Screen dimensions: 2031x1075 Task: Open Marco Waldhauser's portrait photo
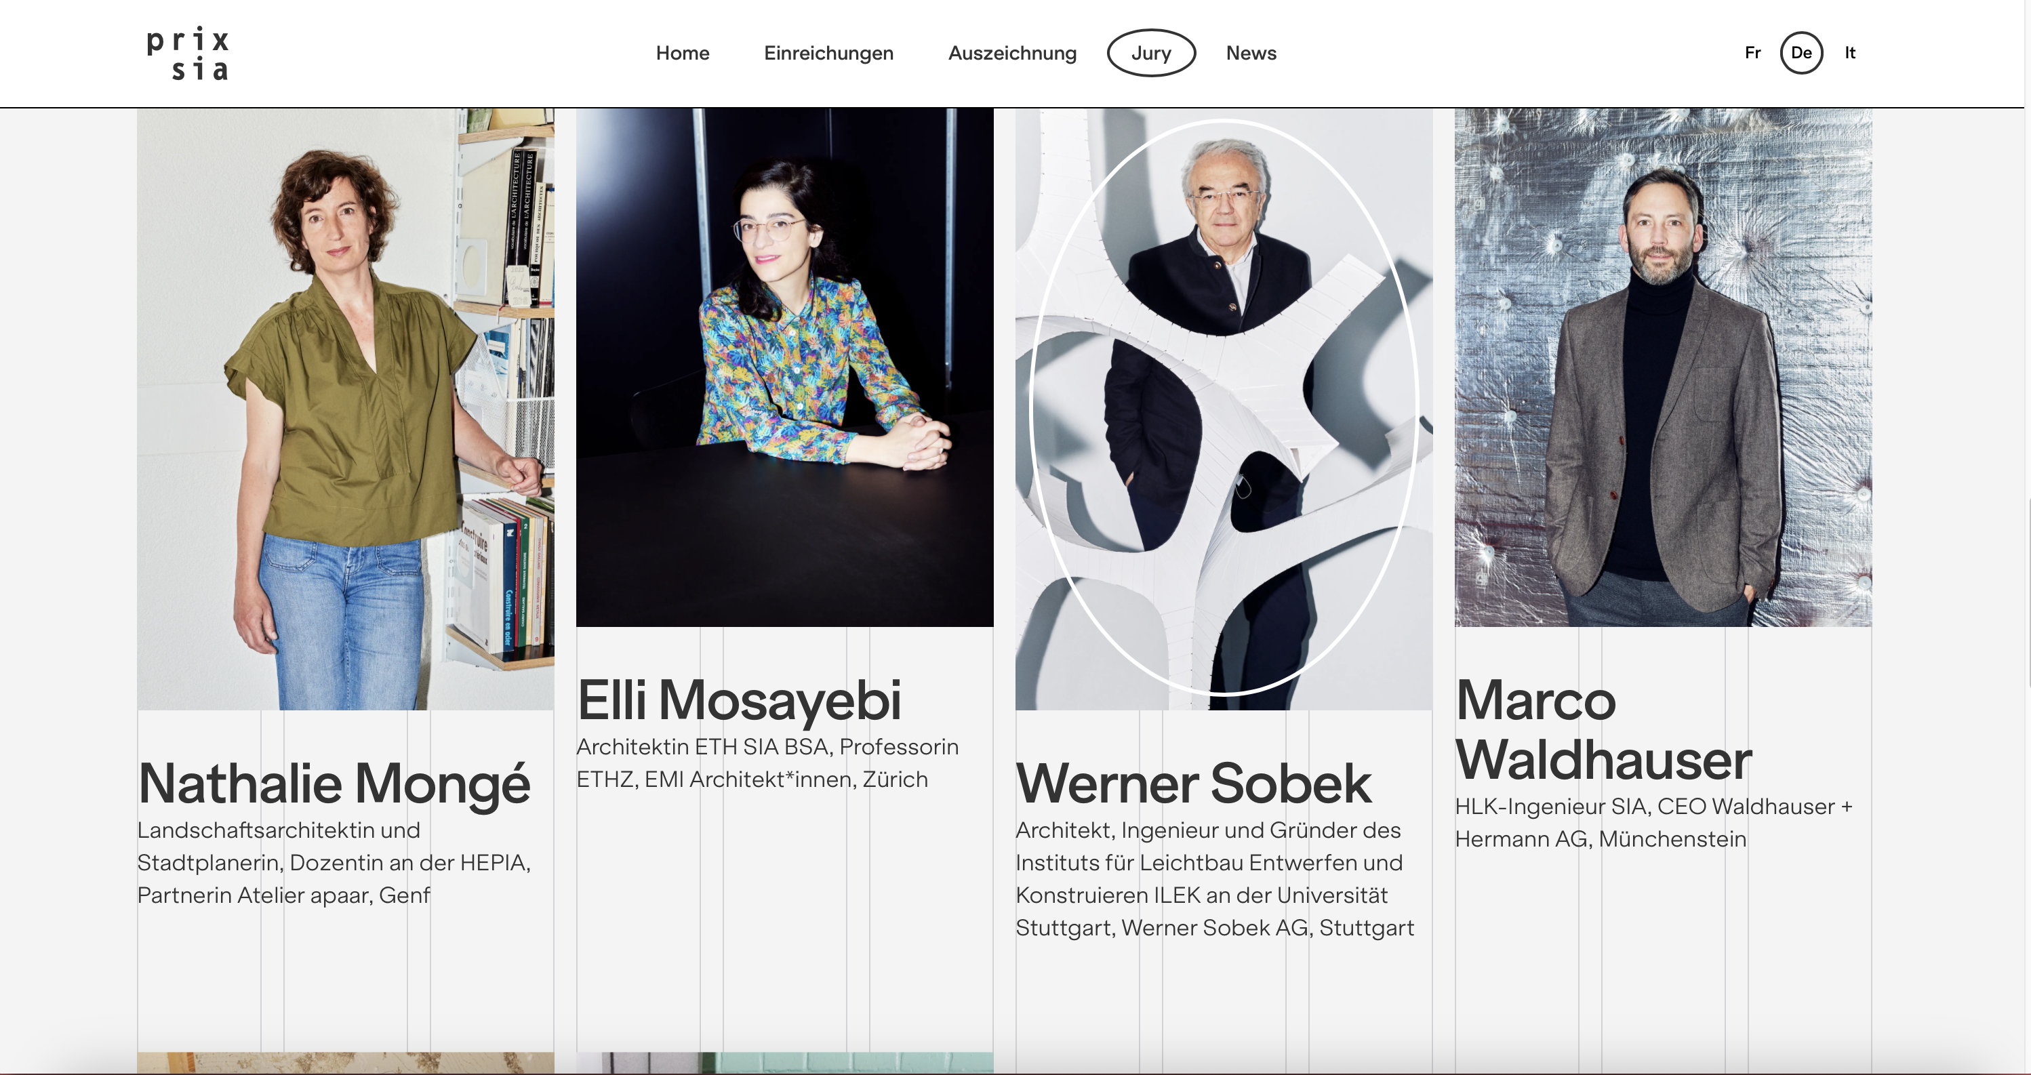1662,367
